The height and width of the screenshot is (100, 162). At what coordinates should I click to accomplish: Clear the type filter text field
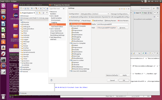tap(64, 9)
